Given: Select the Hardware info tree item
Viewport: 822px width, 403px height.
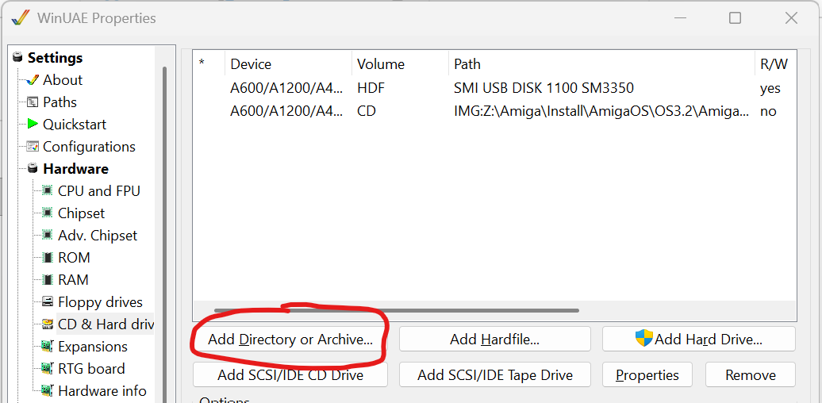Looking at the screenshot, I should click(x=102, y=391).
